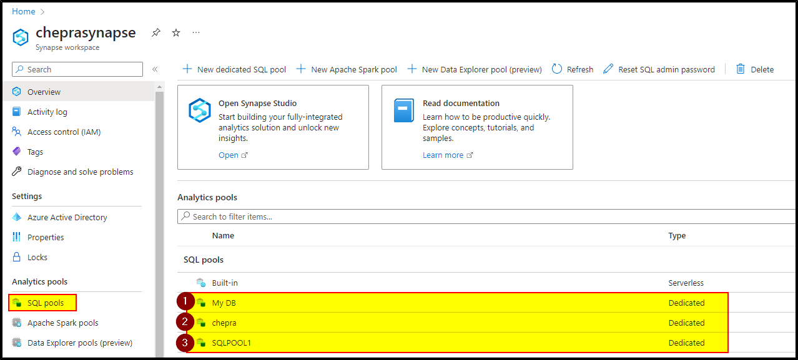Click the SQL pools sidebar icon

[17, 303]
